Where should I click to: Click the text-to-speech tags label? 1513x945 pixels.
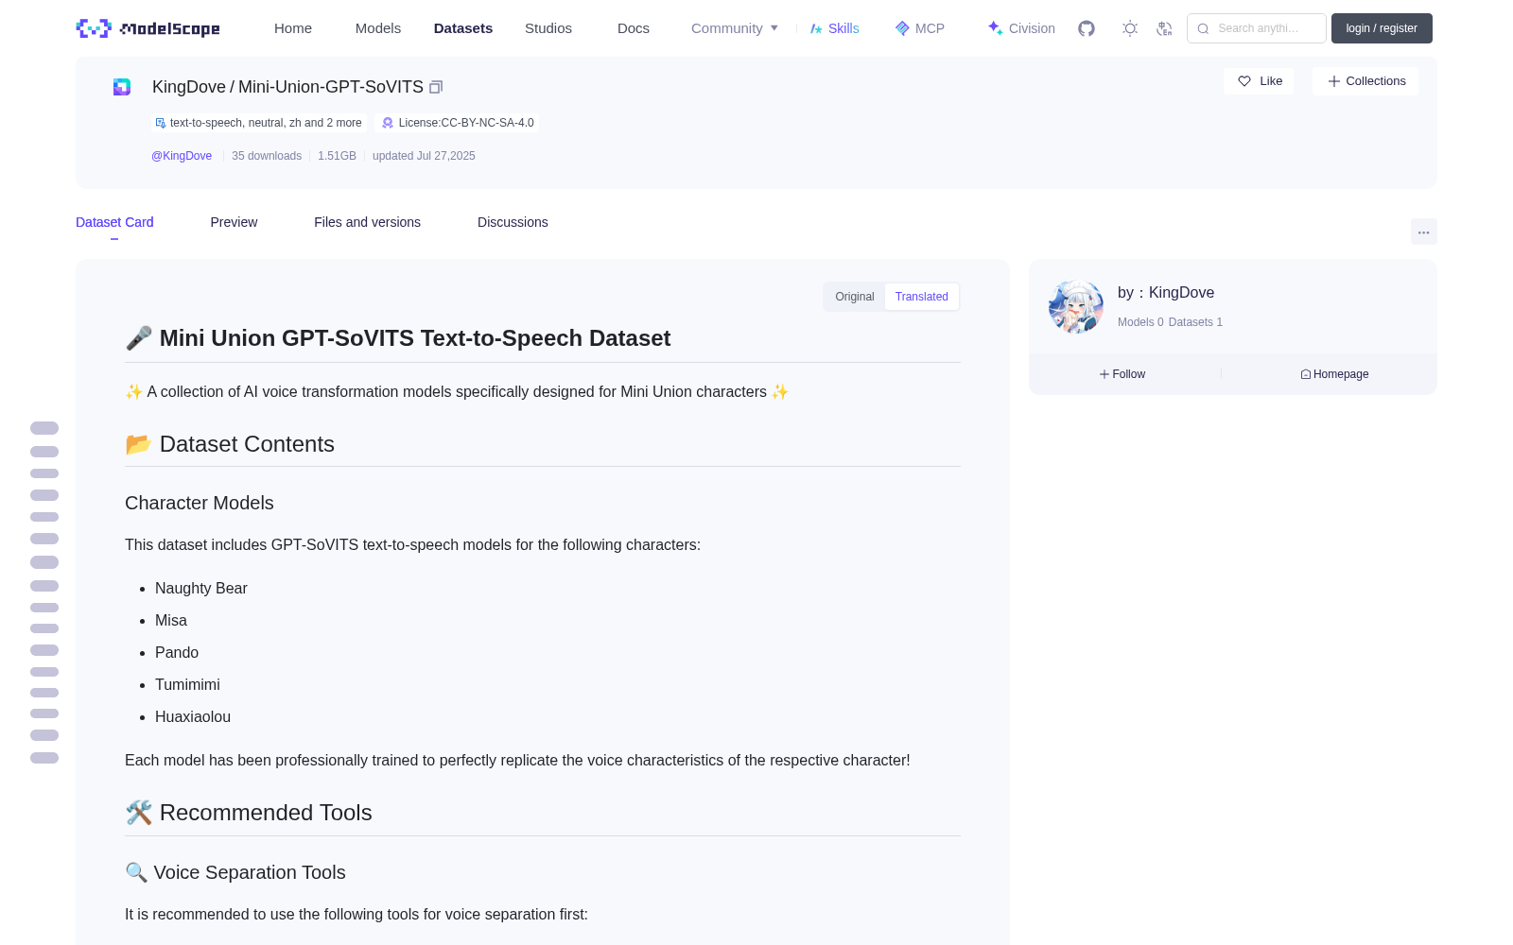point(259,123)
